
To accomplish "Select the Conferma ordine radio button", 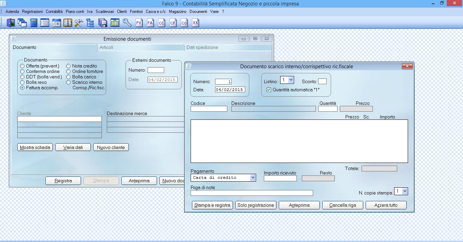I will coord(22,71).
